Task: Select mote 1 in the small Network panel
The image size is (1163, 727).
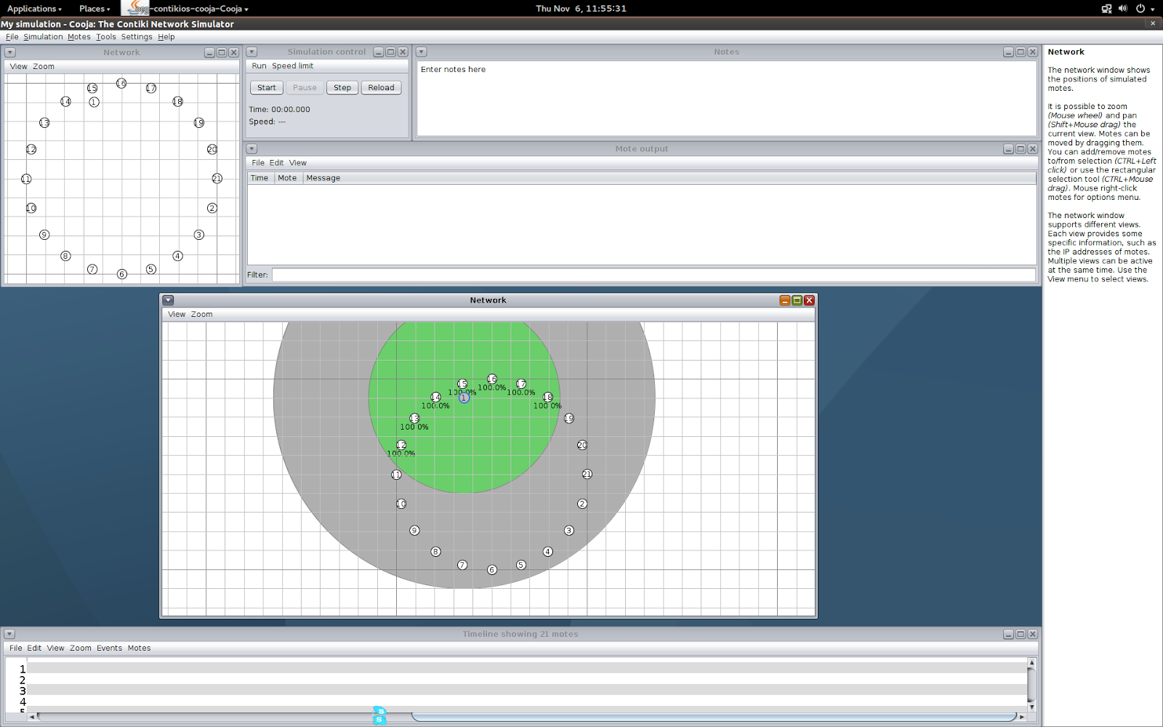Action: click(94, 102)
